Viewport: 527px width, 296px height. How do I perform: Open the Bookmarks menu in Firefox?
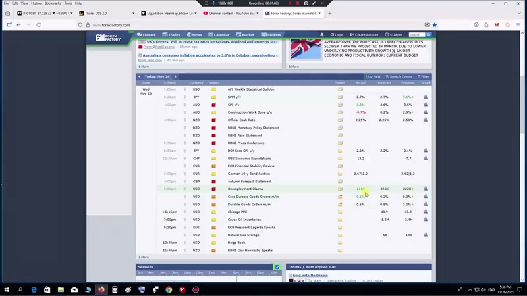tap(53, 3)
